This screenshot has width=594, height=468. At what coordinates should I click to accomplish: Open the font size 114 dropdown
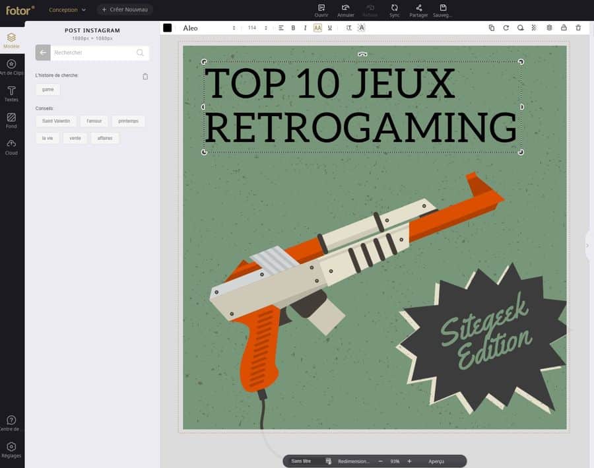point(257,28)
